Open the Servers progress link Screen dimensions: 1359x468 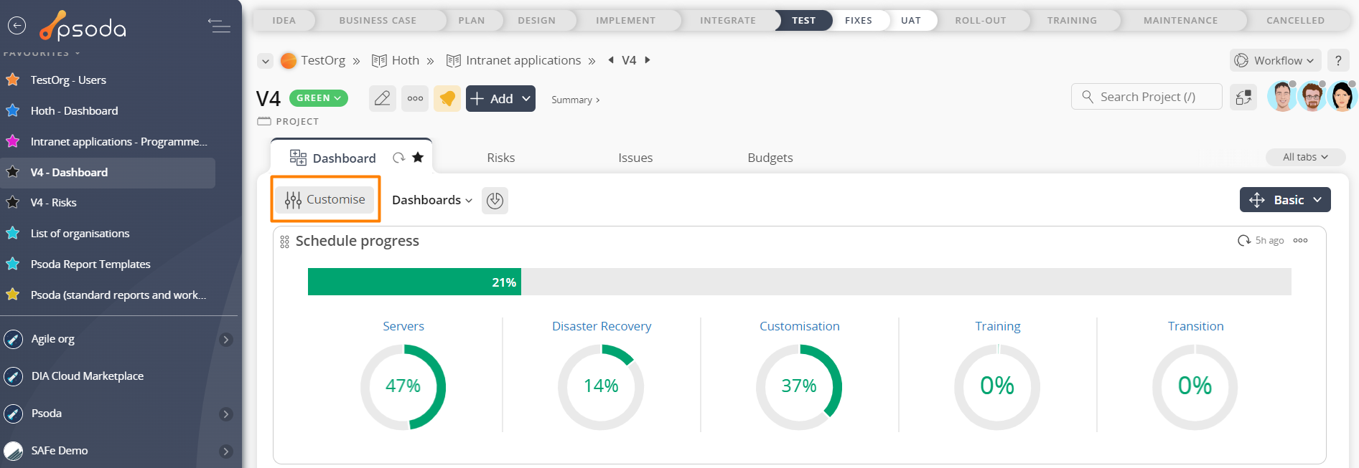click(403, 326)
